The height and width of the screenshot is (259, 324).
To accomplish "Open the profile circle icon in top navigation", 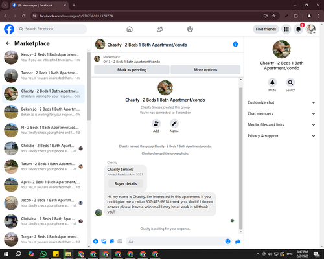I will pyautogui.click(x=190, y=29).
